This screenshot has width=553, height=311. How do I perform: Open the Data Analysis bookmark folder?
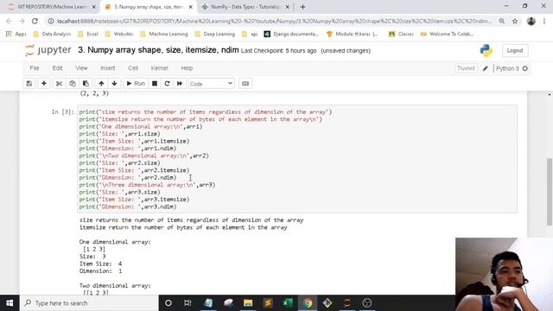tap(52, 34)
